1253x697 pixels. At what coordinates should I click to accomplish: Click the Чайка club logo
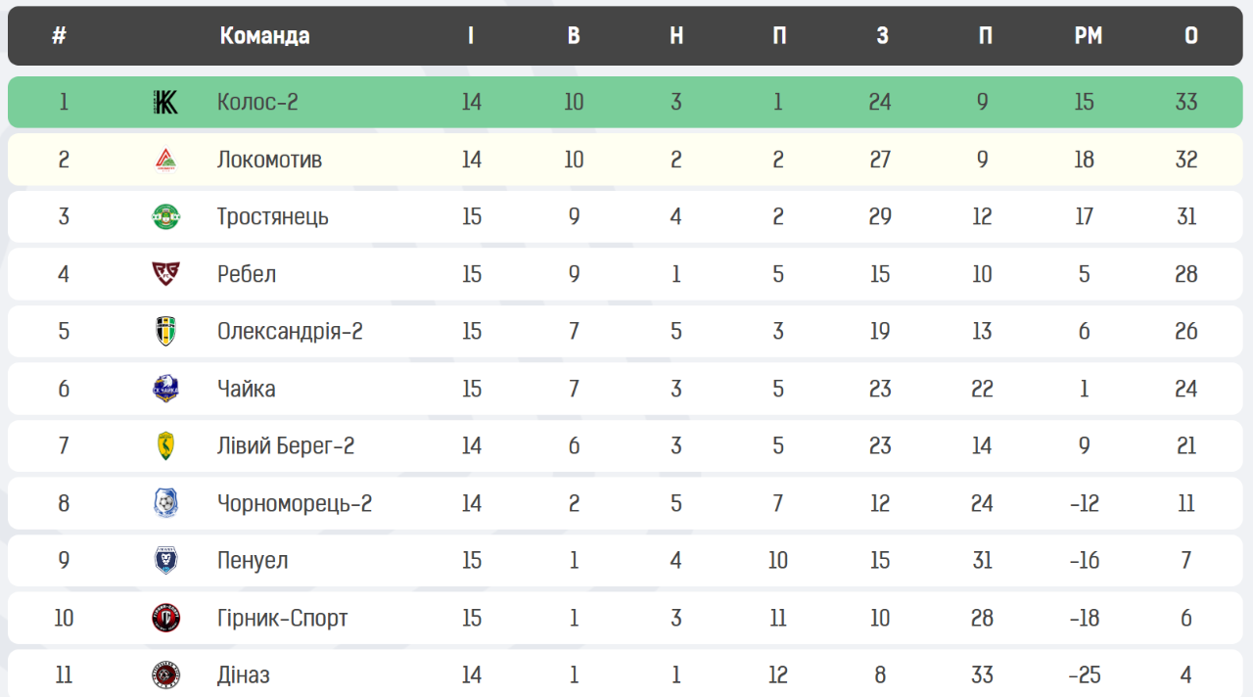click(165, 389)
